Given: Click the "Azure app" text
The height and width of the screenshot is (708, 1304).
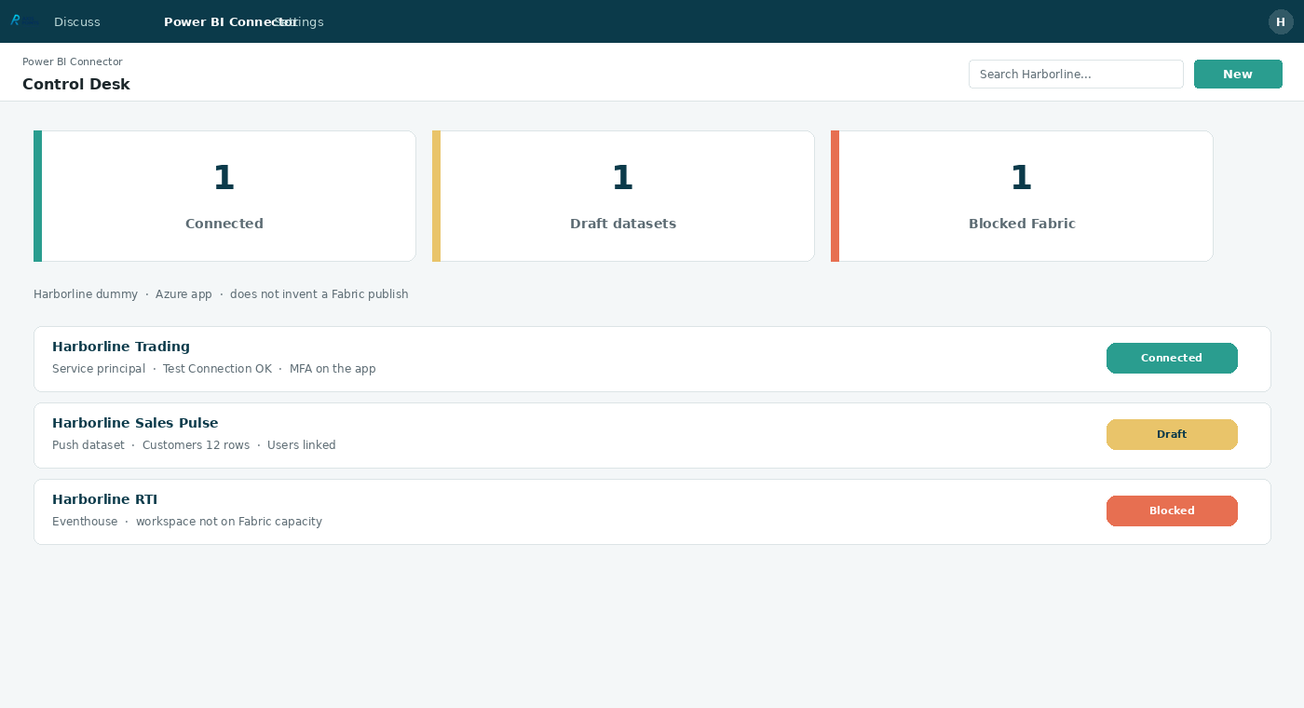Looking at the screenshot, I should pos(183,294).
